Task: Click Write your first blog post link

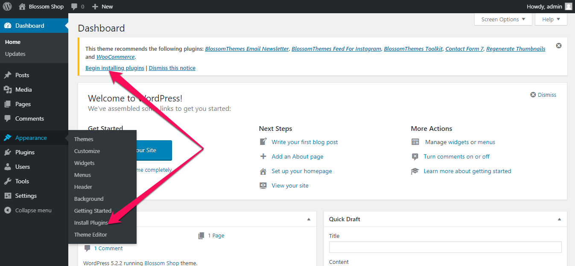Action: pyautogui.click(x=305, y=142)
